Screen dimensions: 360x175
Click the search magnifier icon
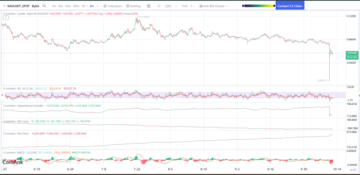(44, 6)
